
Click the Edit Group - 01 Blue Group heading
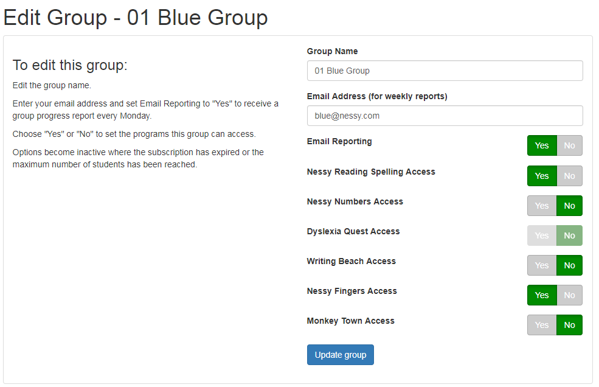[x=136, y=18]
